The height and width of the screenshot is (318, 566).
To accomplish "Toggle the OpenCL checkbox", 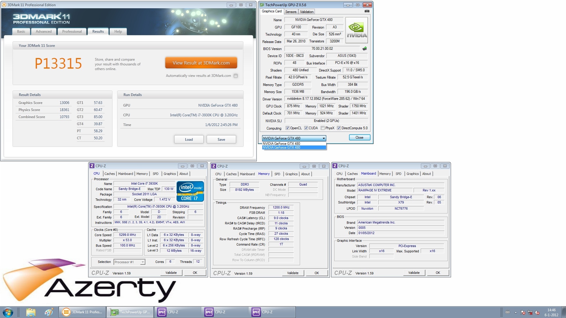I will (287, 128).
